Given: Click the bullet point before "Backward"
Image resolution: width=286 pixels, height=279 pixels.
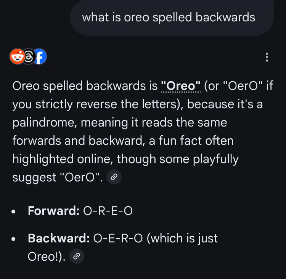Looking at the screenshot, I should (14, 239).
